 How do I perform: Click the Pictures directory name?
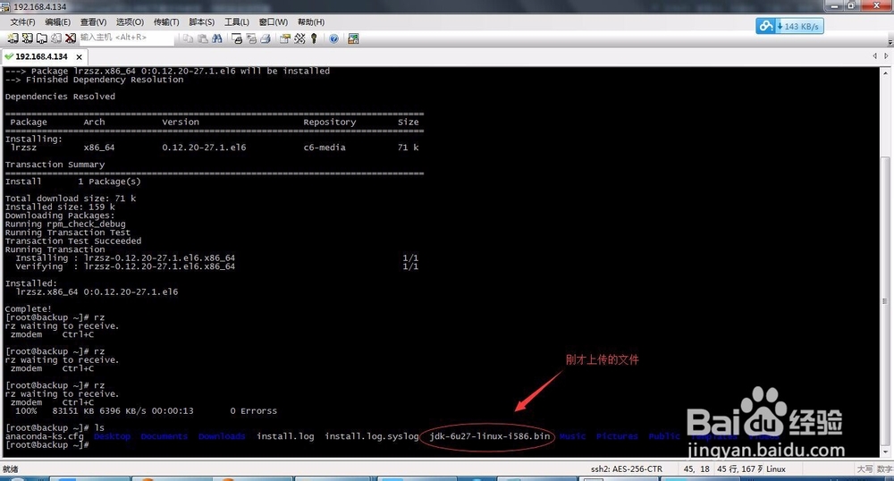click(617, 436)
